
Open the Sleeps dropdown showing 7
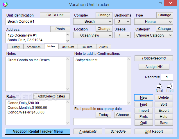pyautogui.click(x=123, y=35)
